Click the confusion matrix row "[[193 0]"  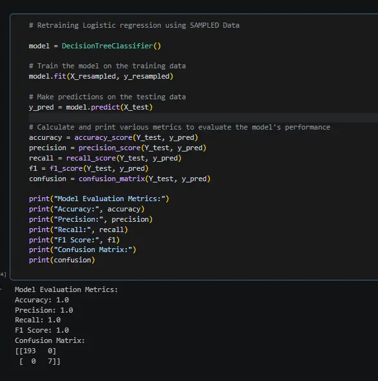35,351
